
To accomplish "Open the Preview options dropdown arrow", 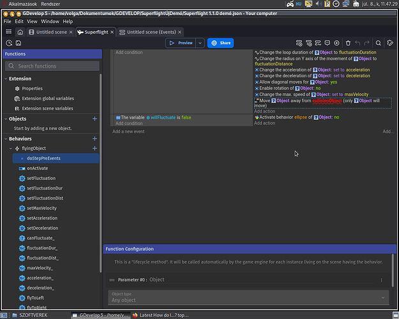I will coord(200,43).
